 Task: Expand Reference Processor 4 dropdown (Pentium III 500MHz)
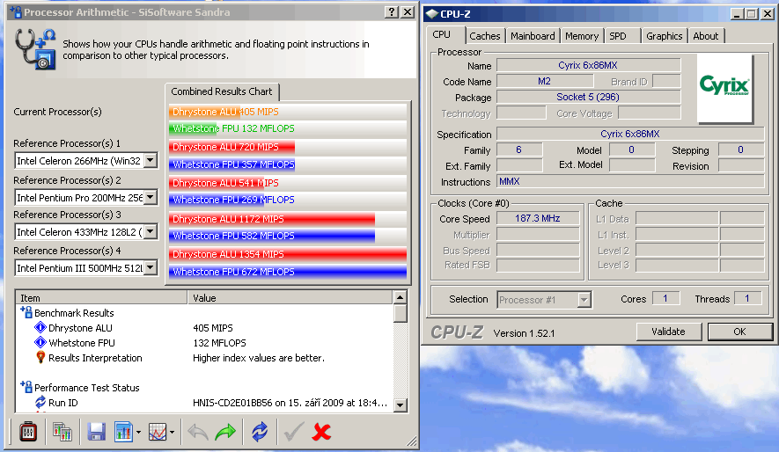pyautogui.click(x=150, y=268)
